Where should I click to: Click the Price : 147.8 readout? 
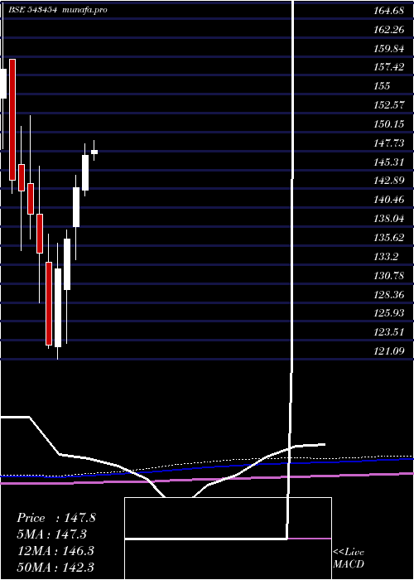55,518
